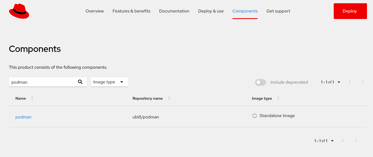373x157 pixels.
Task: Click the bottom next page arrow
Action: [x=356, y=141]
